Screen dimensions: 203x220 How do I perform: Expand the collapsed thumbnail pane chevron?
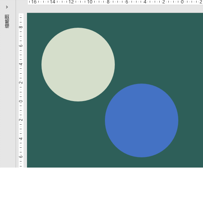coord(7,7)
